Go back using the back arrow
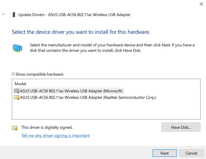The image size is (206, 159). coord(4,14)
